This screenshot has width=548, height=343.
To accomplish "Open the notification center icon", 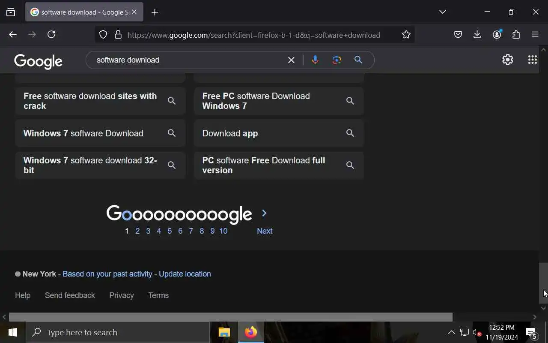I will [x=531, y=333].
